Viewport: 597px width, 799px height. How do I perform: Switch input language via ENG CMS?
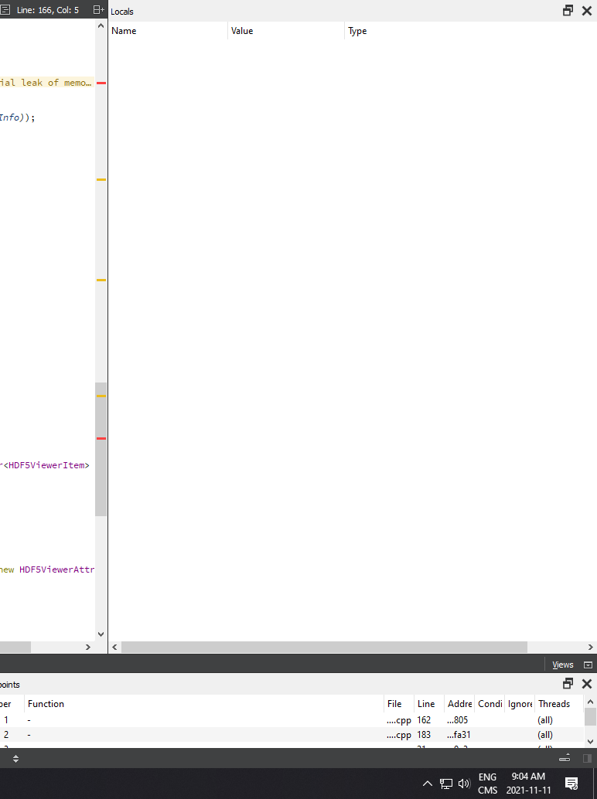tap(487, 784)
